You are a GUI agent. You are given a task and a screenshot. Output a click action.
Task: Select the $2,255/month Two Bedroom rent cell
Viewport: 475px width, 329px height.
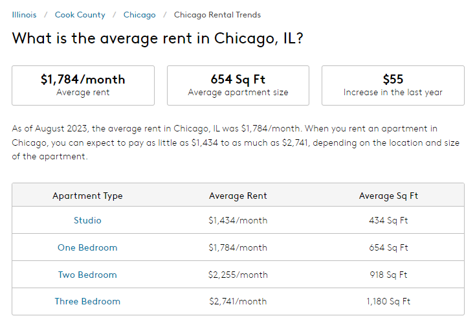pos(238,275)
